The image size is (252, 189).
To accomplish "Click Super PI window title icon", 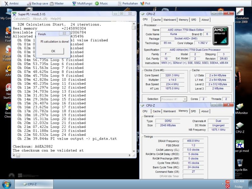I will point(14,14).
